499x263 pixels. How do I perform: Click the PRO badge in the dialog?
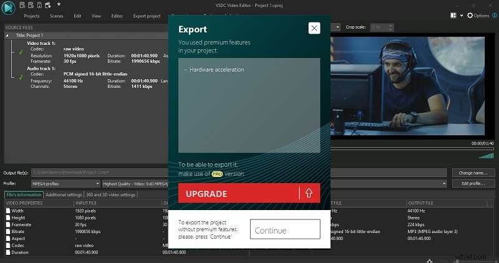pos(217,174)
